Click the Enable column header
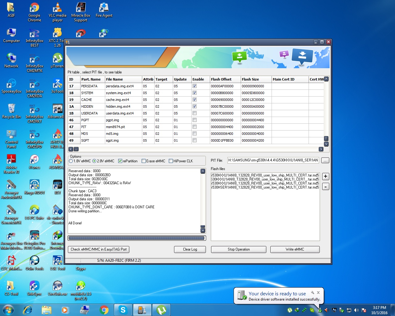The height and width of the screenshot is (316, 395). click(200, 79)
